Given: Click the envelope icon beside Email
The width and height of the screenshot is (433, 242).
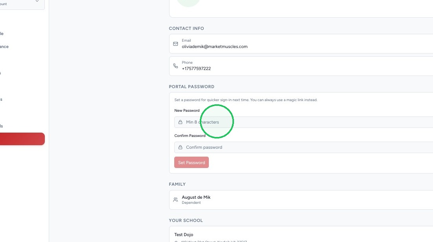Looking at the screenshot, I should click(175, 44).
